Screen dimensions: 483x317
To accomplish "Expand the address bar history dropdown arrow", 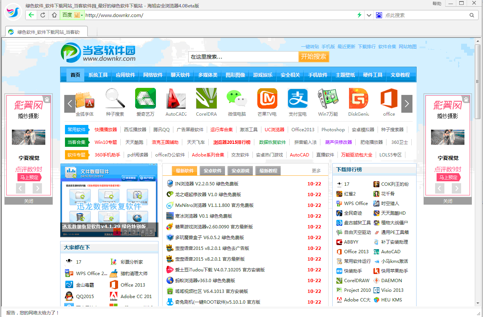I will pos(369,15).
